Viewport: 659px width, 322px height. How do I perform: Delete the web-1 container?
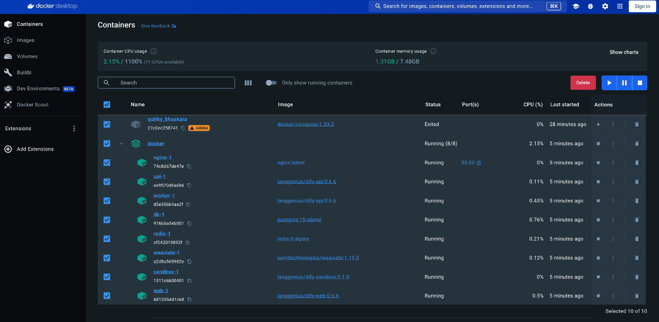tap(637, 296)
